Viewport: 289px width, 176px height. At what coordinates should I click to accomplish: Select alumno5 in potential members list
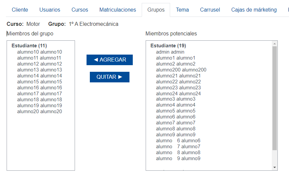point(176,111)
